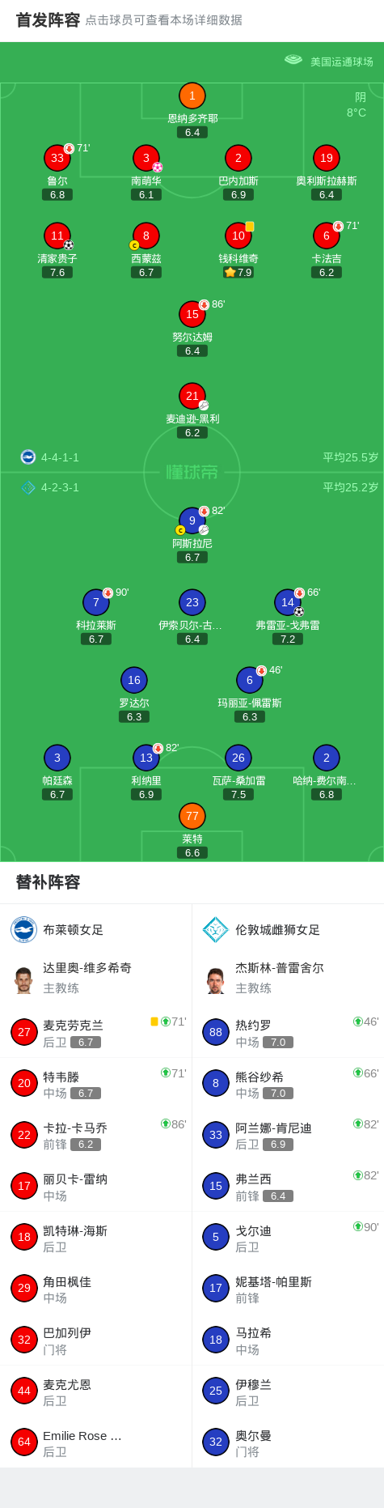Open captain 9 阿斯拉尼 player data

click(x=192, y=520)
